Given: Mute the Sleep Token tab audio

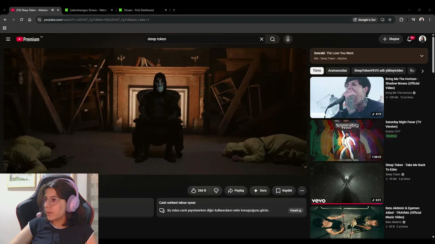Looking at the screenshot, I should (53, 10).
